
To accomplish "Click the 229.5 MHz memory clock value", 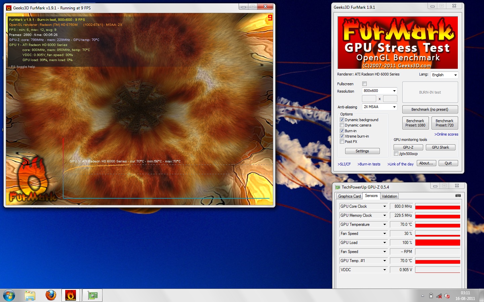I will click(401, 215).
